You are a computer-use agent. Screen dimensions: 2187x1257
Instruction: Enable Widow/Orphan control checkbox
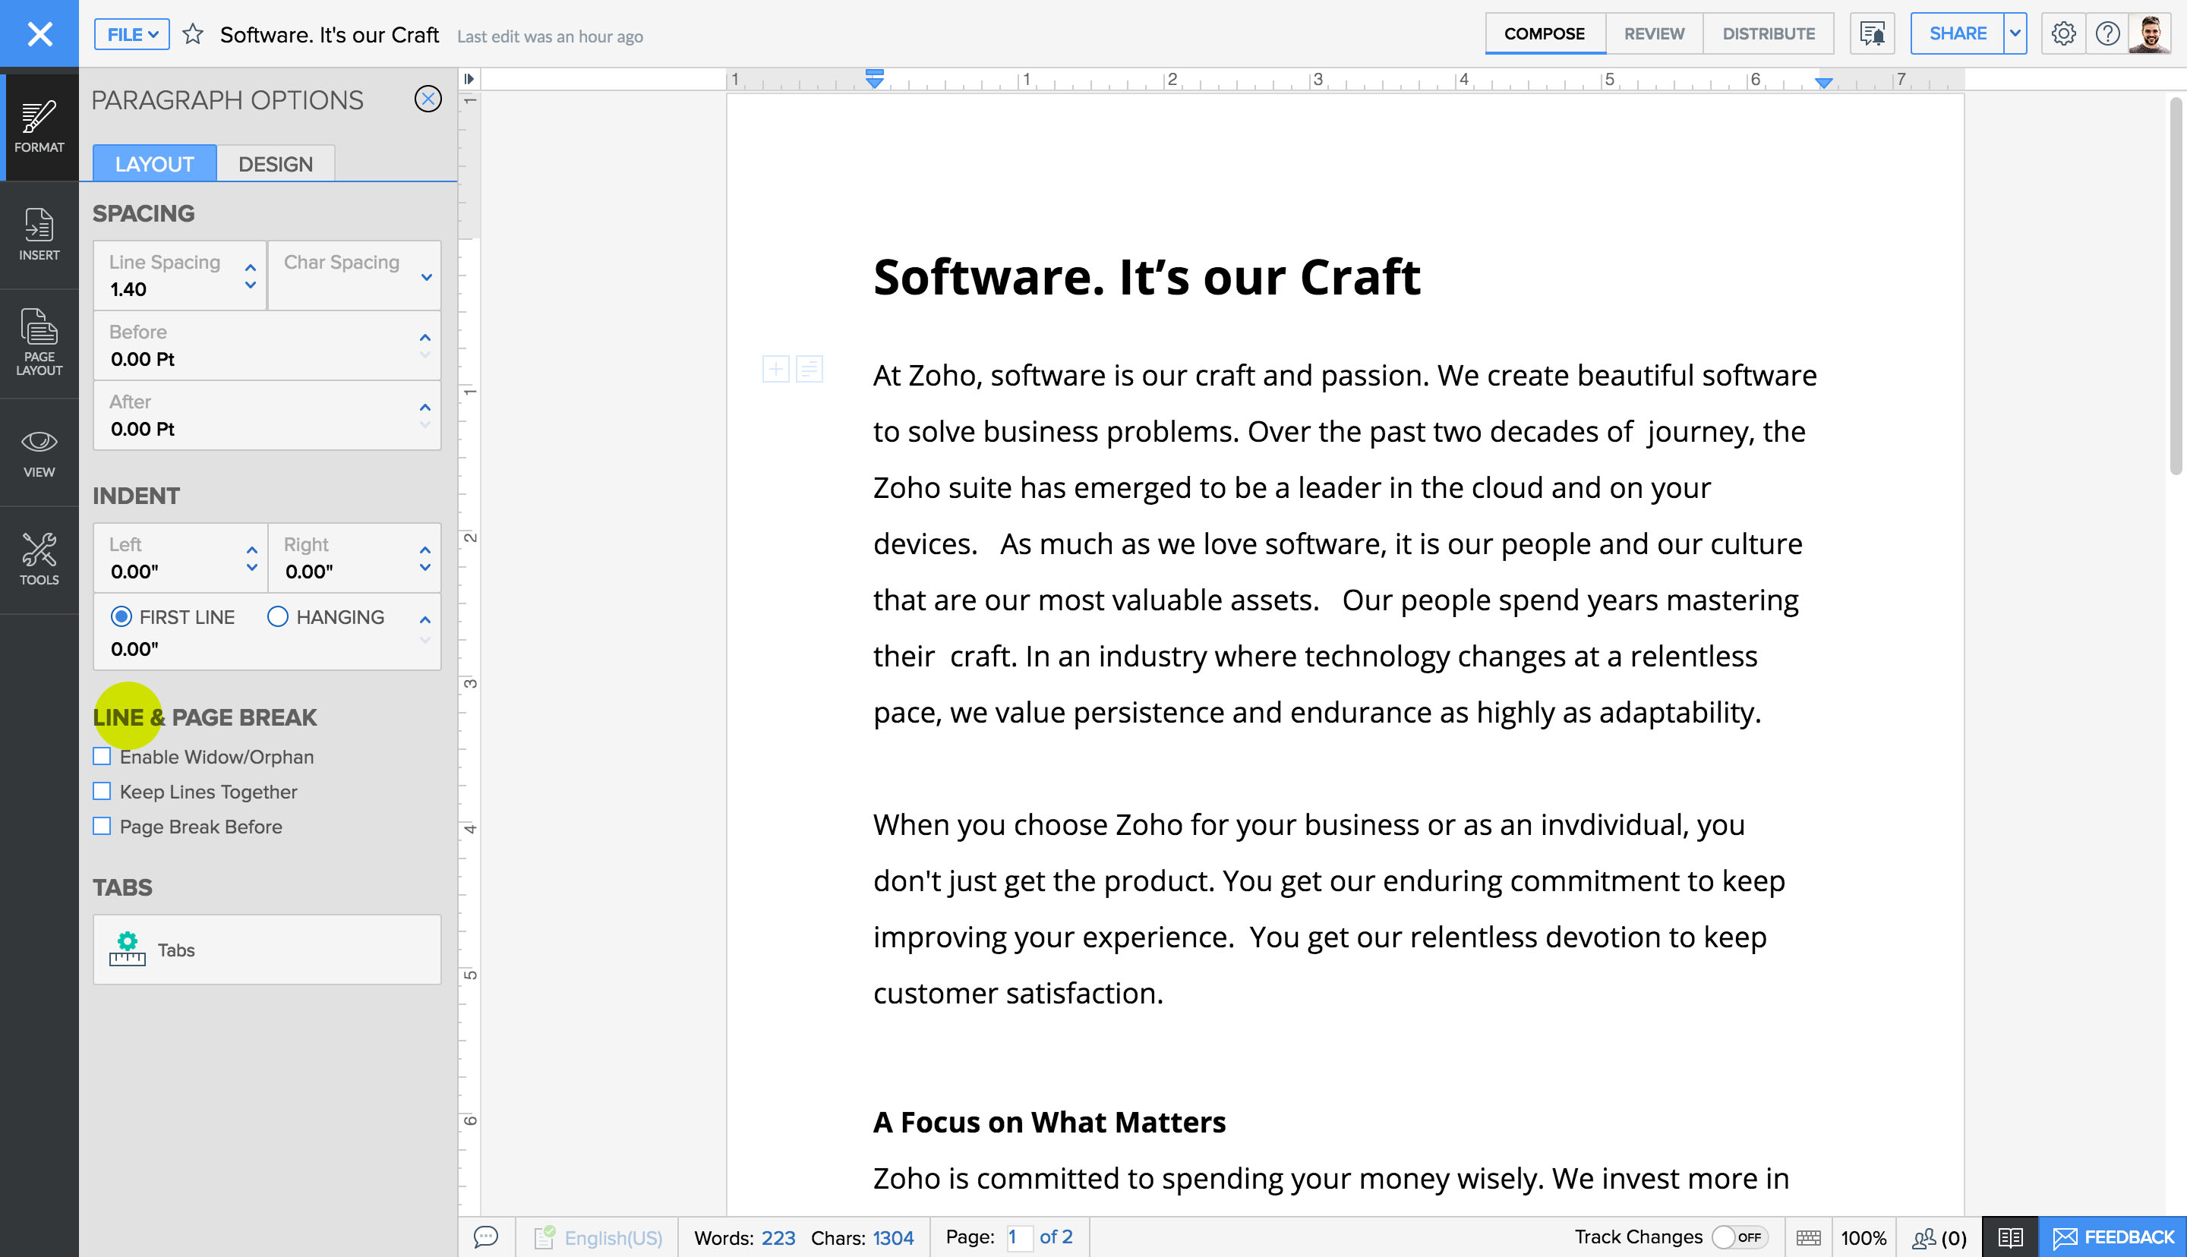coord(103,755)
